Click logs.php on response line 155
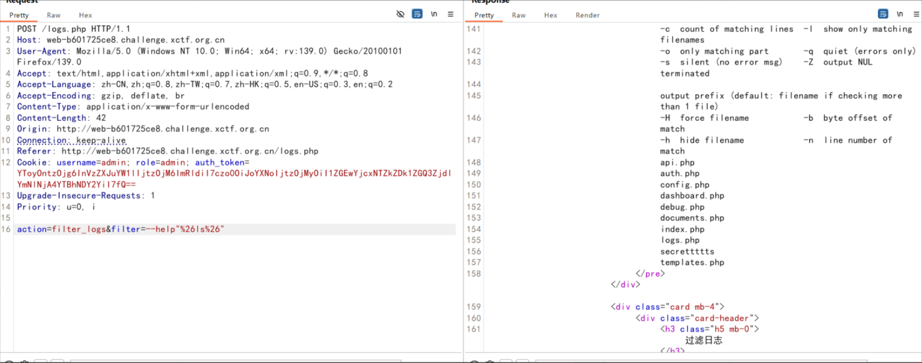 (680, 240)
